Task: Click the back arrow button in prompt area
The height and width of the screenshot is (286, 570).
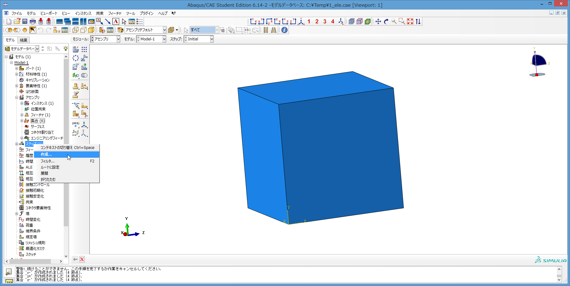Action: (75, 259)
